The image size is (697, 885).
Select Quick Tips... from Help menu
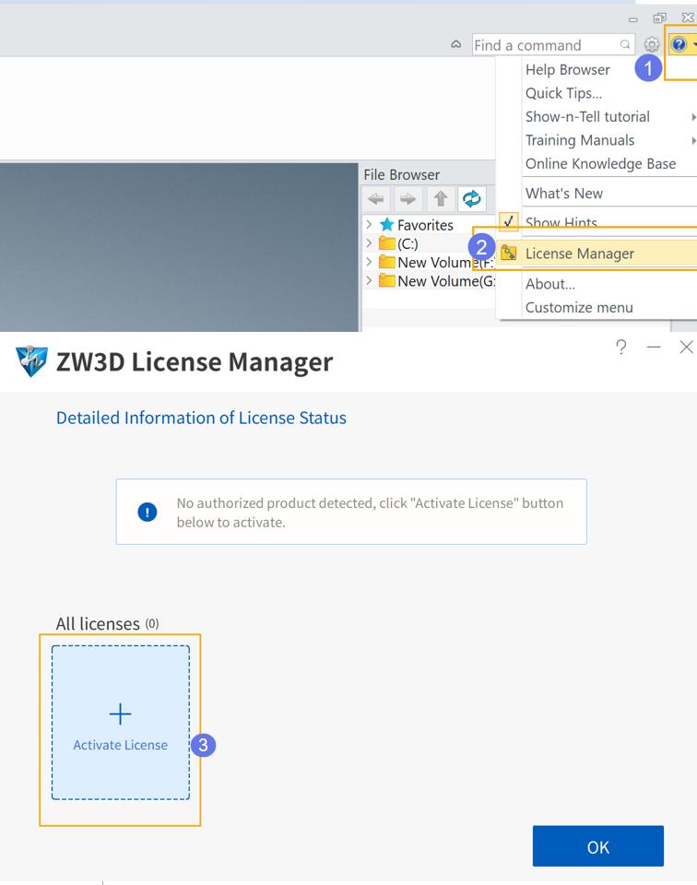click(x=564, y=93)
